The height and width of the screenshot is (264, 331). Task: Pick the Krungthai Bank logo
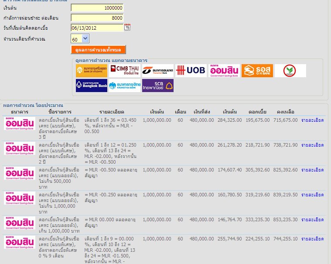click(x=125, y=86)
